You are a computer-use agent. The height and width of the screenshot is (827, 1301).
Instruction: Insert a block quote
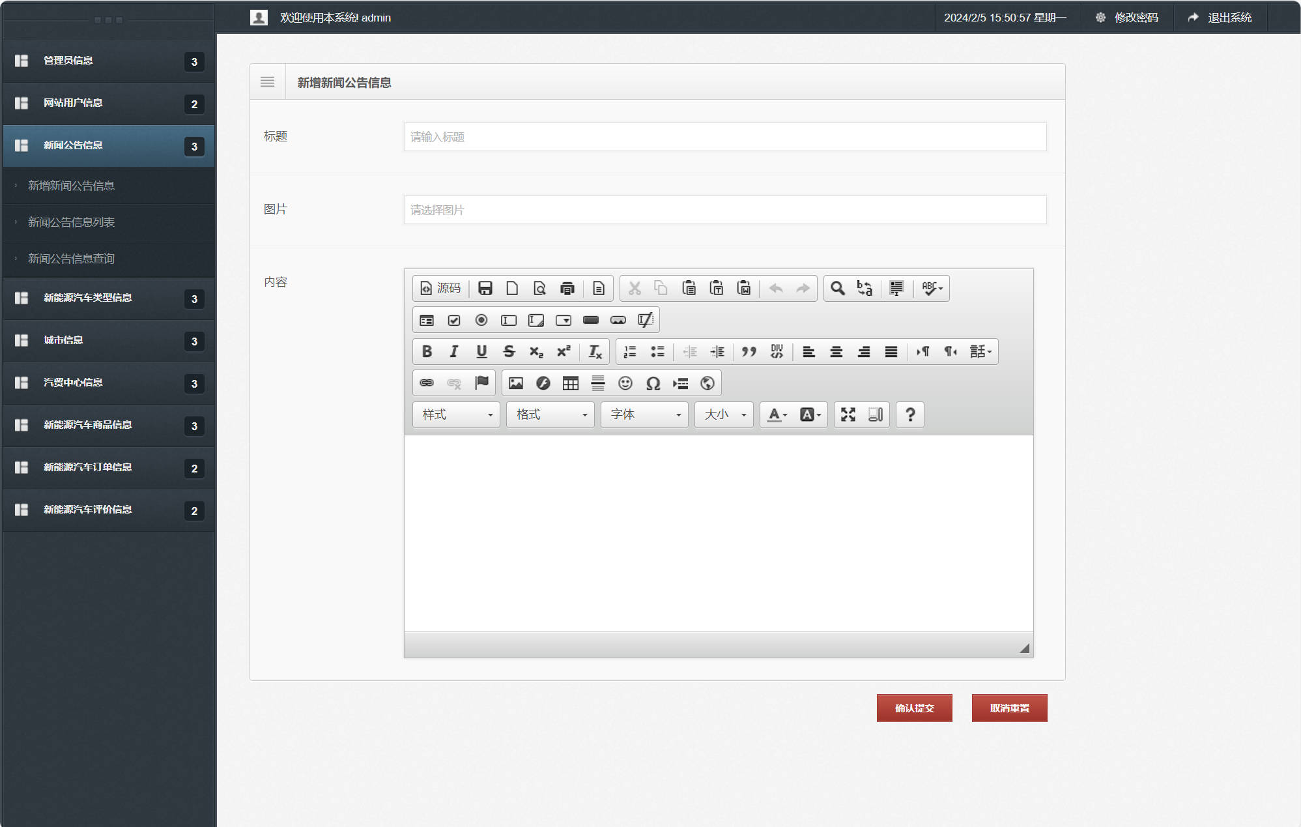(x=749, y=352)
